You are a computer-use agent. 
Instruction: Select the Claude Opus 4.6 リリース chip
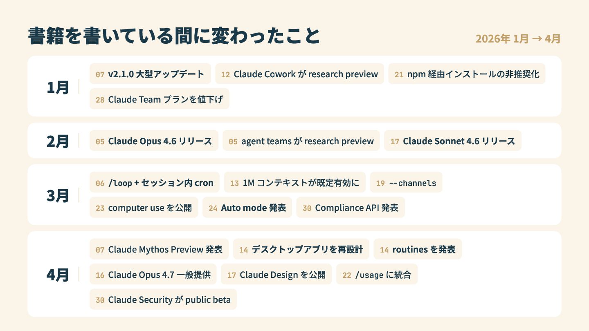tap(154, 141)
